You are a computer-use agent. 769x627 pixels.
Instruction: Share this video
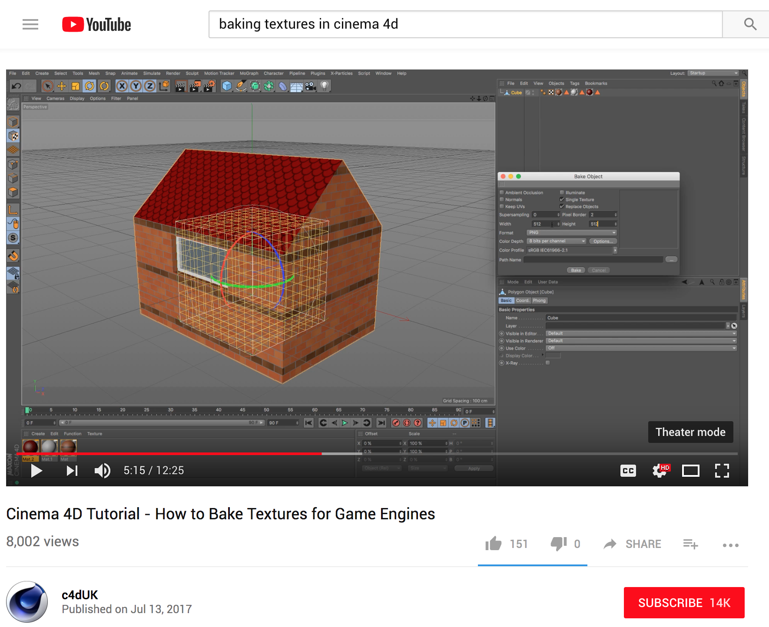click(x=633, y=544)
